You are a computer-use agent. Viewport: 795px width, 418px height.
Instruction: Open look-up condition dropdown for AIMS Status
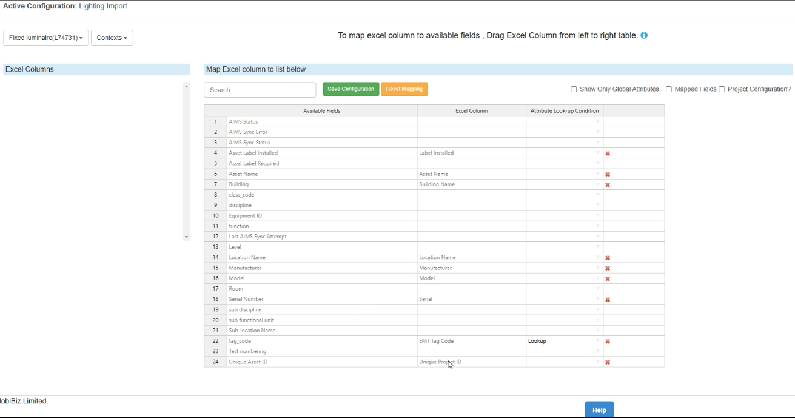(597, 122)
